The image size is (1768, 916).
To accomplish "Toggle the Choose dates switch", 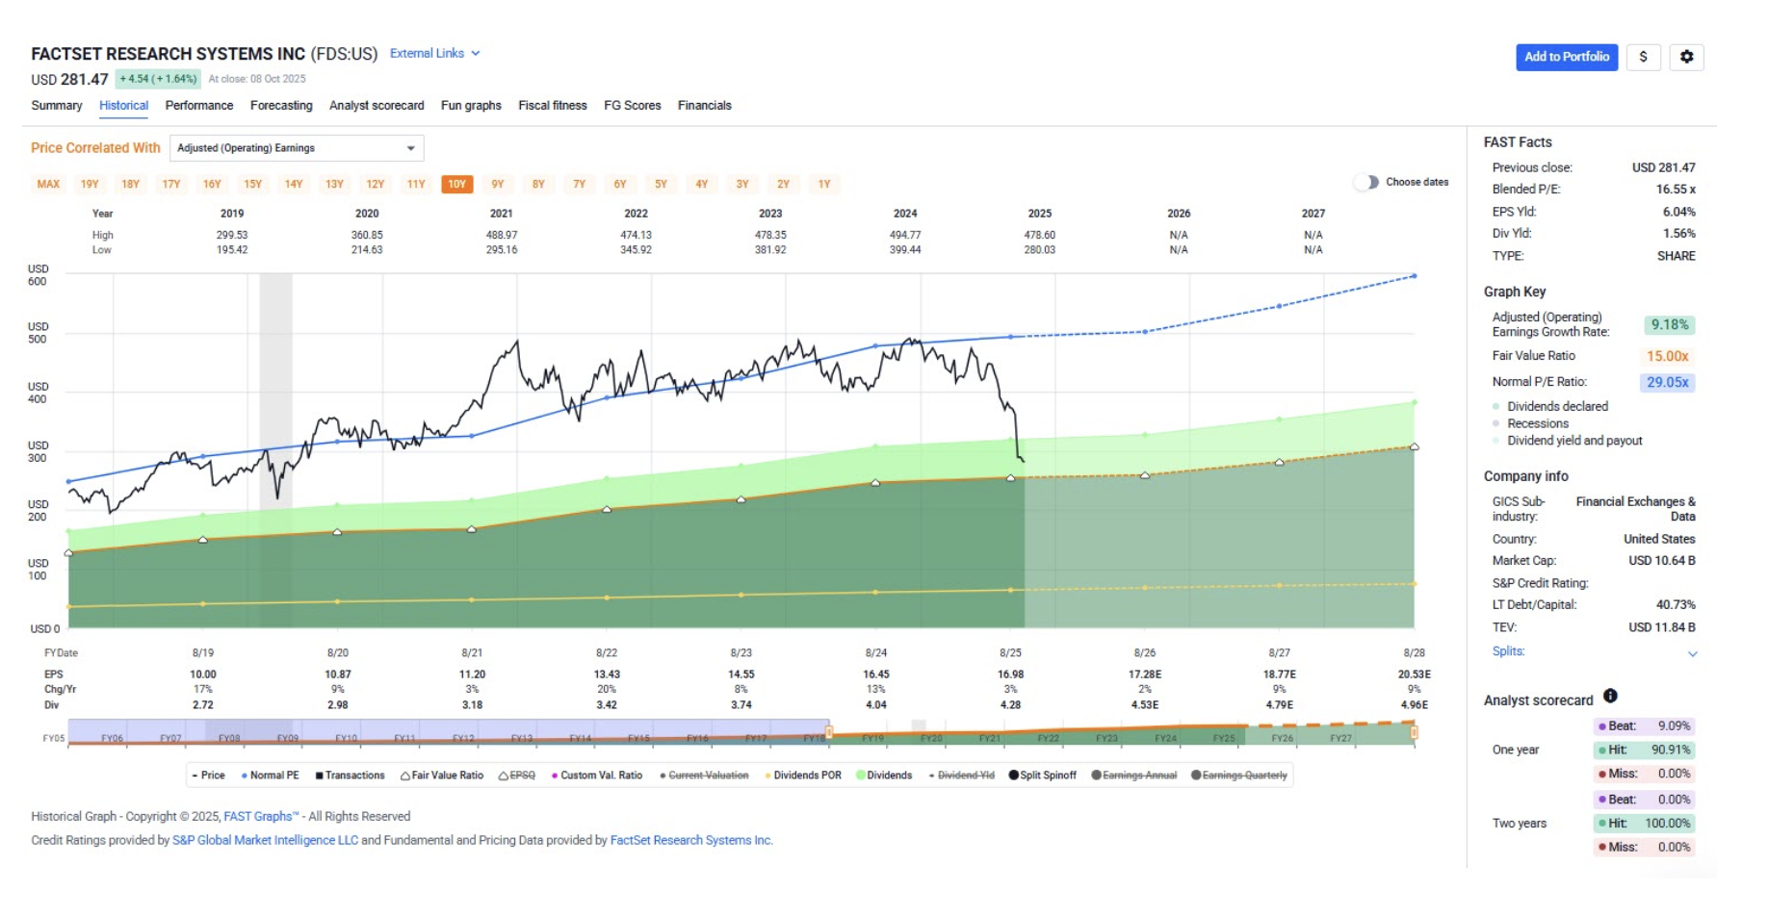I will coord(1366,182).
